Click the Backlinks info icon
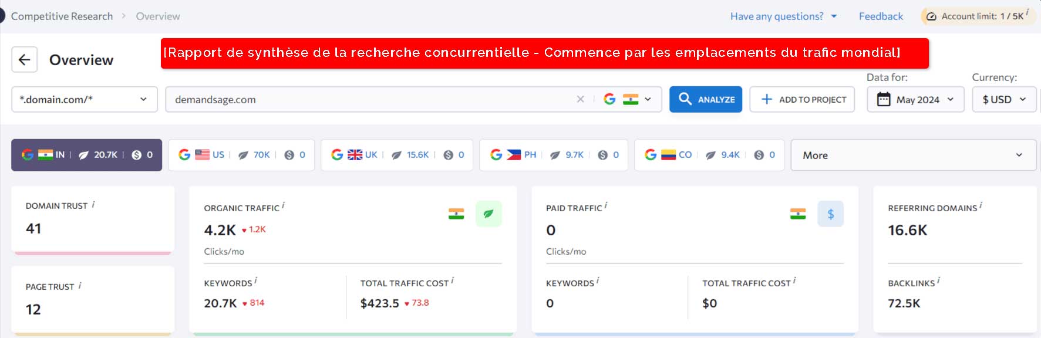Screen dimensions: 1041x338 coord(938,280)
